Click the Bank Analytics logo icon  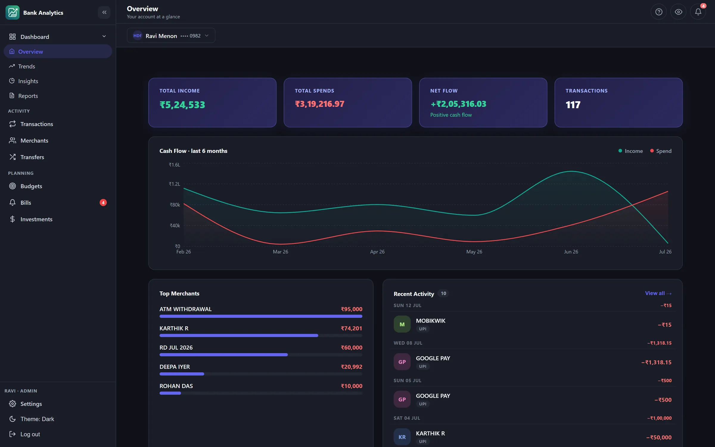12,12
